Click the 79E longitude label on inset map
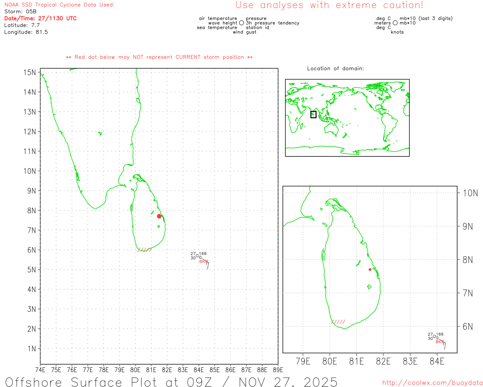 coord(303,361)
